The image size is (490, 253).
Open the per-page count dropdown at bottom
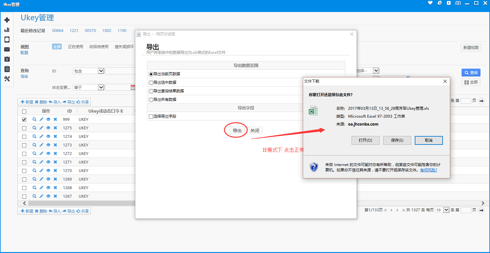pyautogui.click(x=446, y=210)
